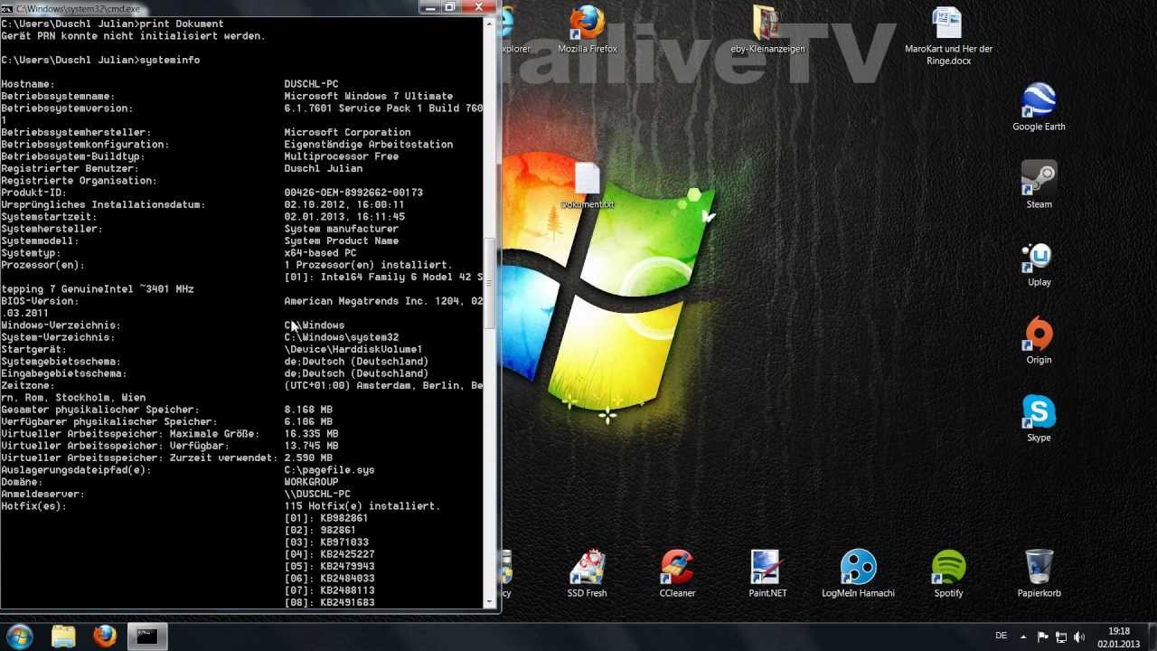Click the install date '02.10.2012, 16:00:11'
The image size is (1157, 651).
pos(344,204)
